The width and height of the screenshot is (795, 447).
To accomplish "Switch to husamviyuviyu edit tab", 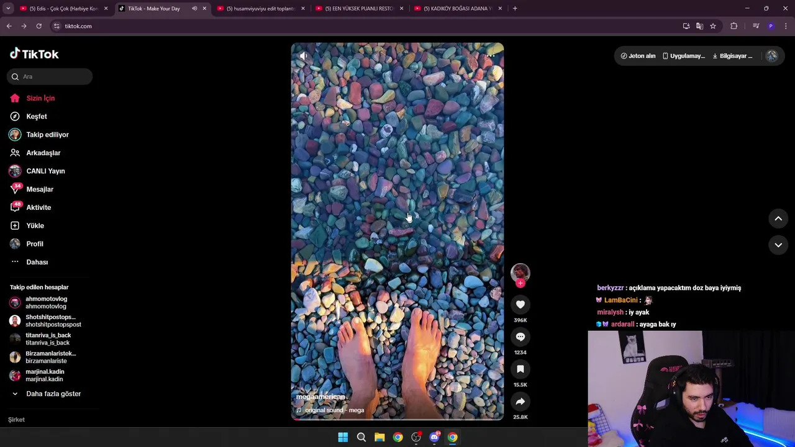I will tap(260, 9).
